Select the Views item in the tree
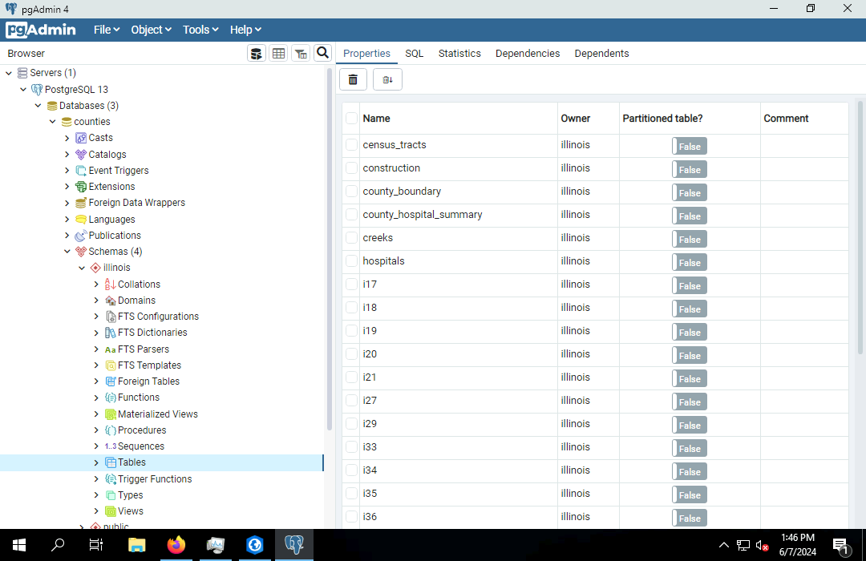The image size is (866, 561). [x=130, y=511]
